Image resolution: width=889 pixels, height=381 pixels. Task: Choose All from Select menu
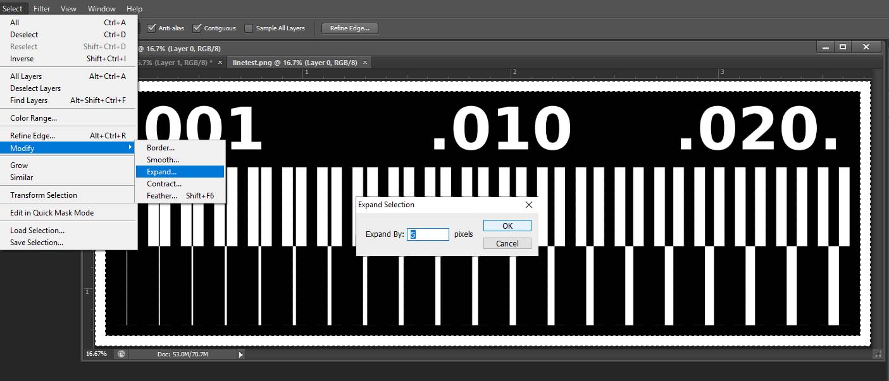click(68, 23)
